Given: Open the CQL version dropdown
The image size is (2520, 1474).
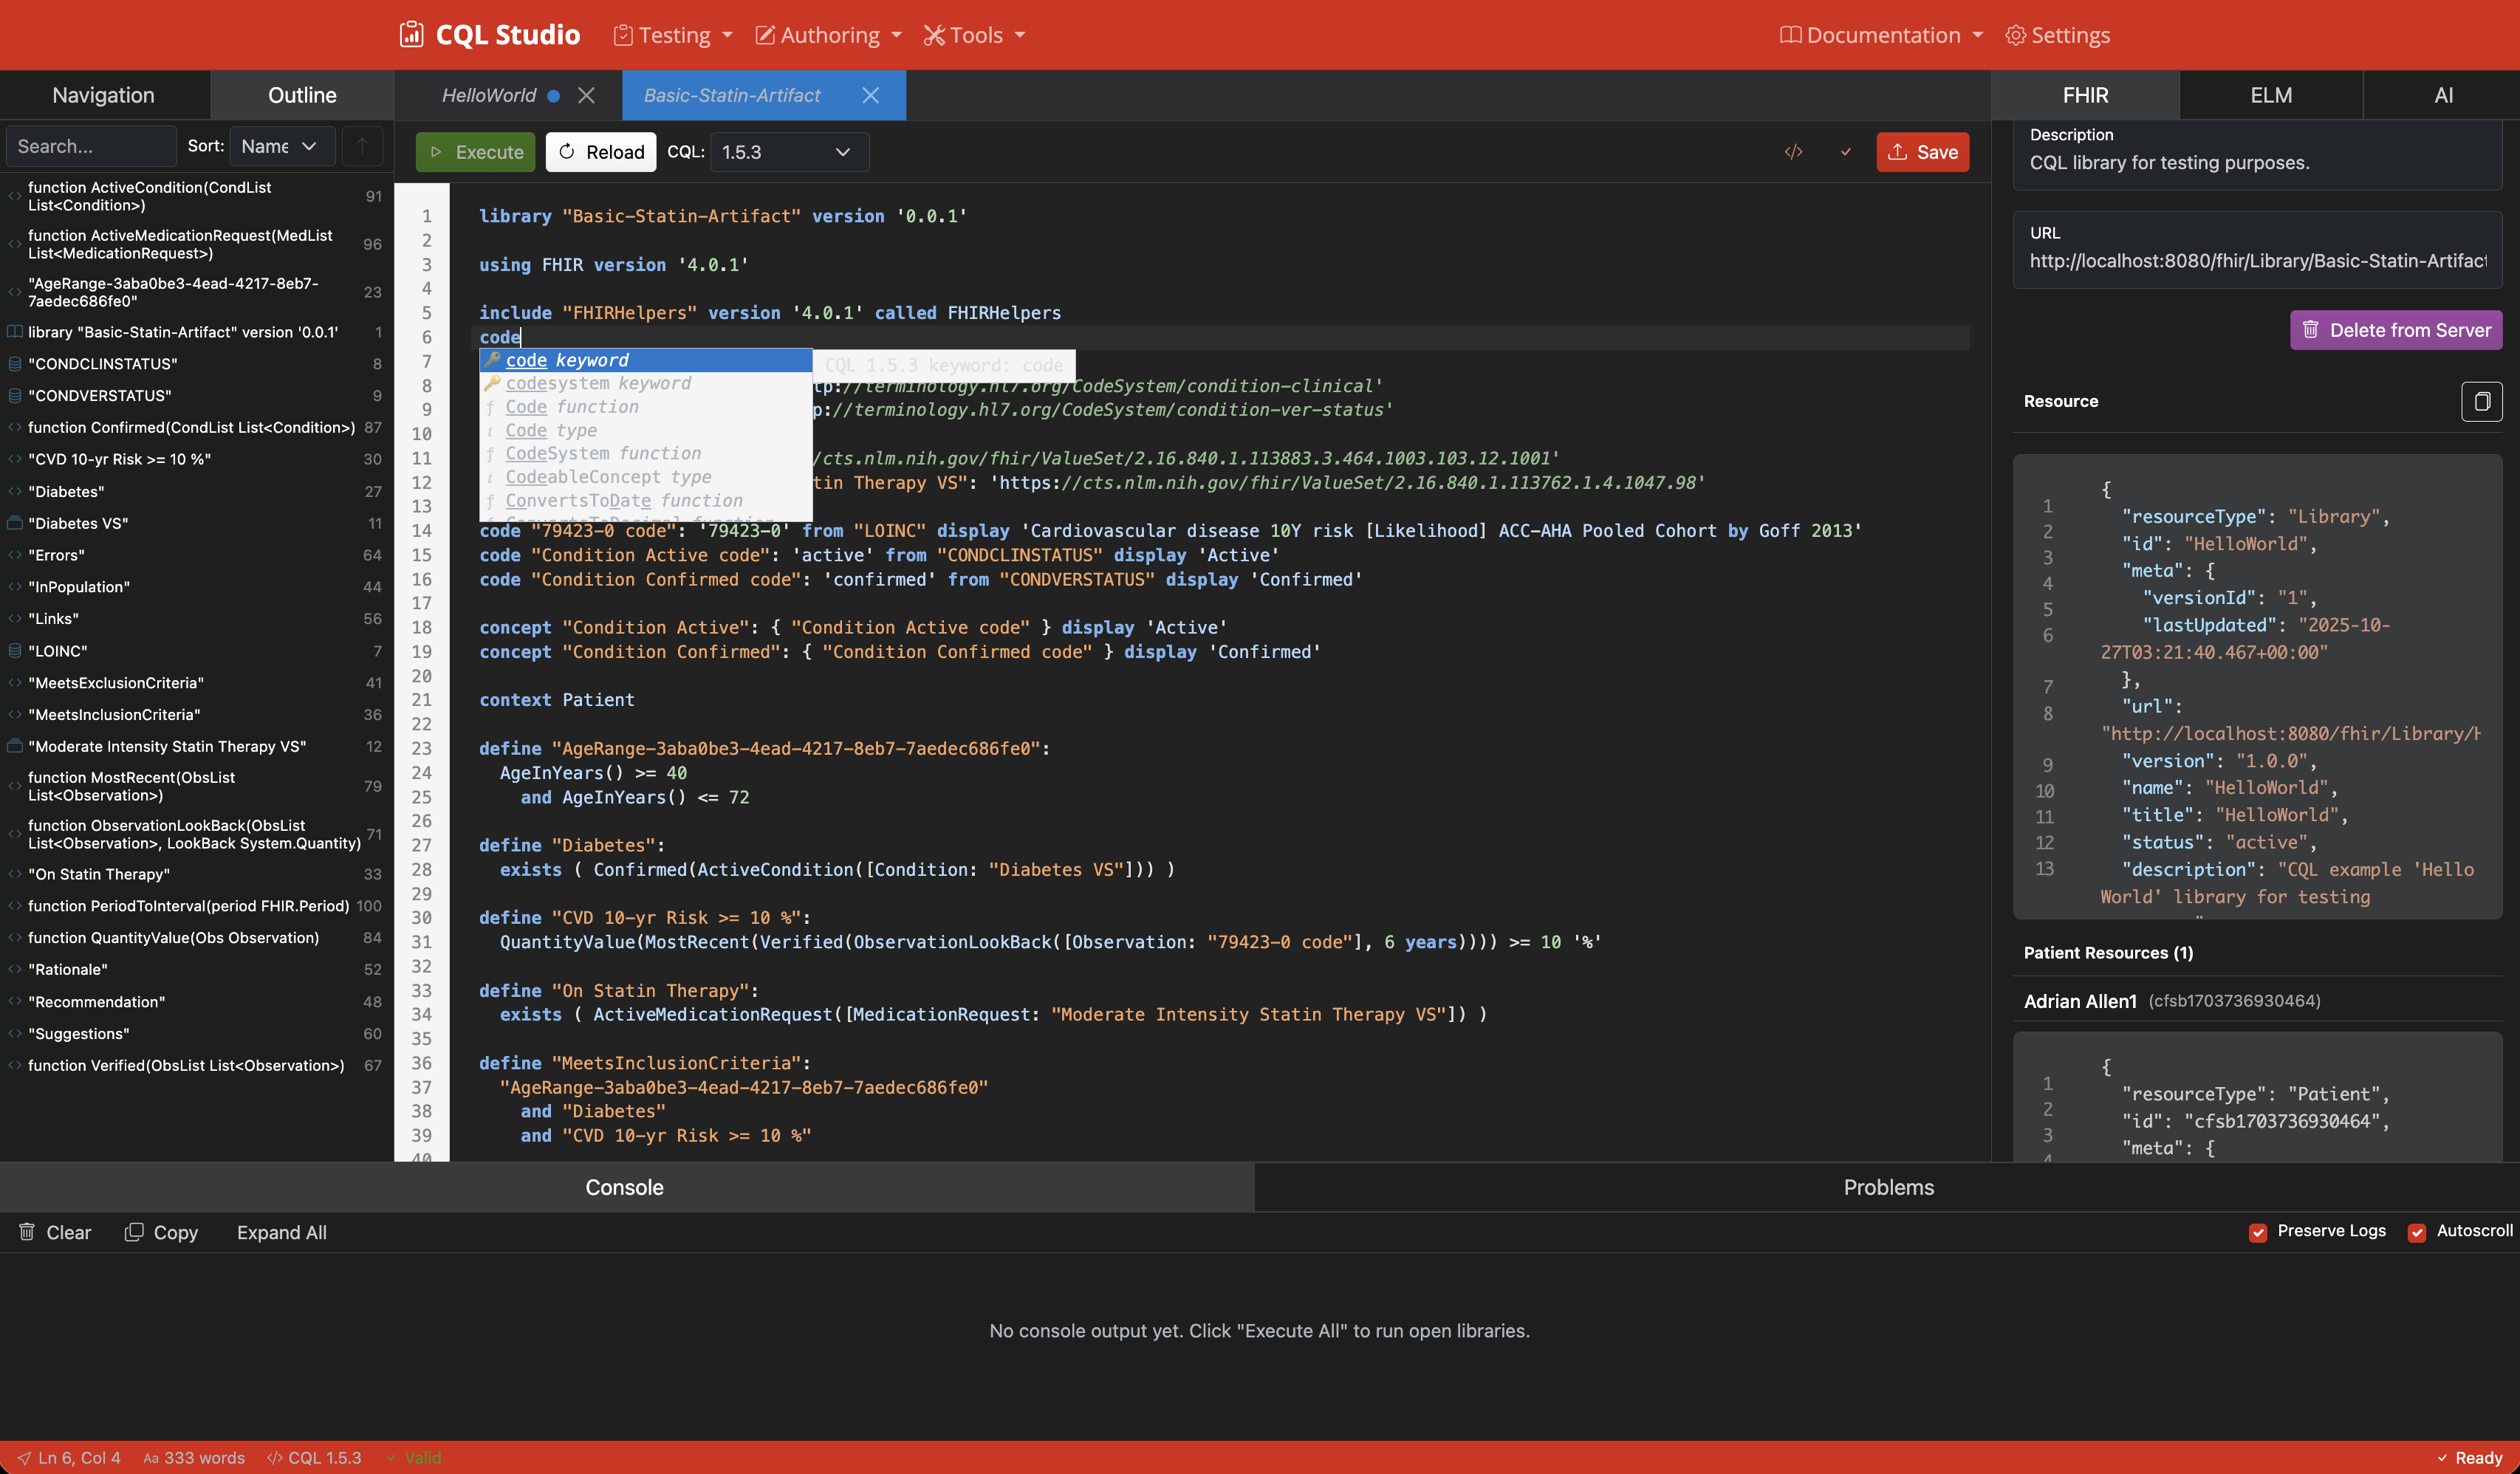Looking at the screenshot, I should coord(788,152).
